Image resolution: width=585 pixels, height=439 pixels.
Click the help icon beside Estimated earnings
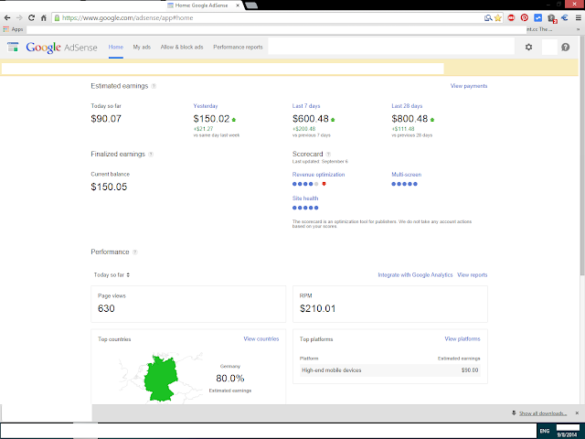click(x=154, y=86)
